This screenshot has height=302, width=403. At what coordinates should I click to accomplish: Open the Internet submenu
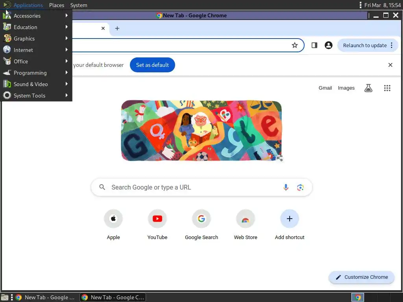[x=36, y=50]
